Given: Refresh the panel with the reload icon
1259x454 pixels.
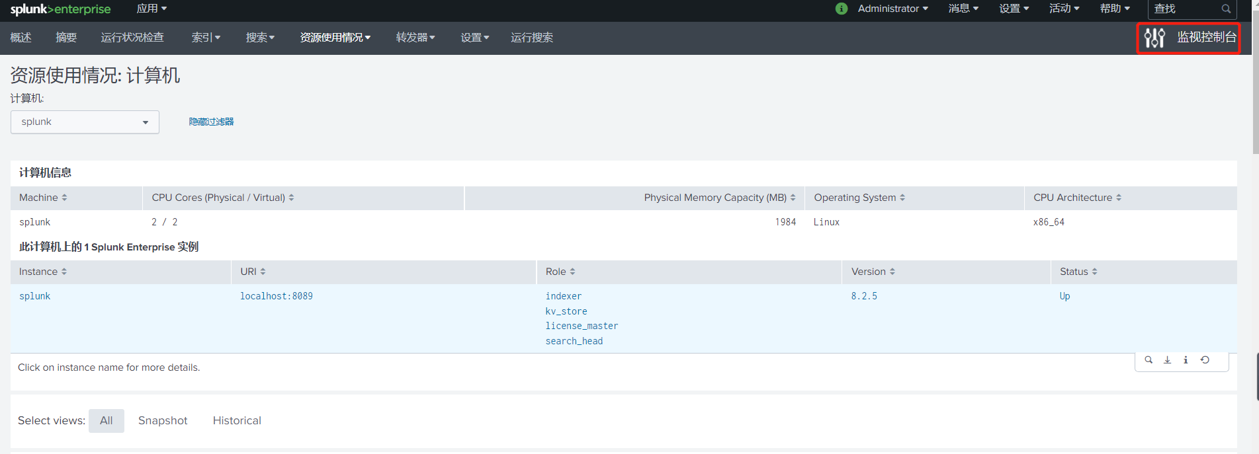Looking at the screenshot, I should pos(1205,360).
